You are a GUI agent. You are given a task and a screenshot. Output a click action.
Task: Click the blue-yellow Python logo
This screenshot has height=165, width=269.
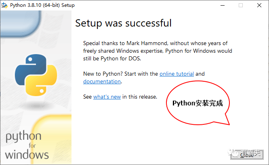coord(36,75)
